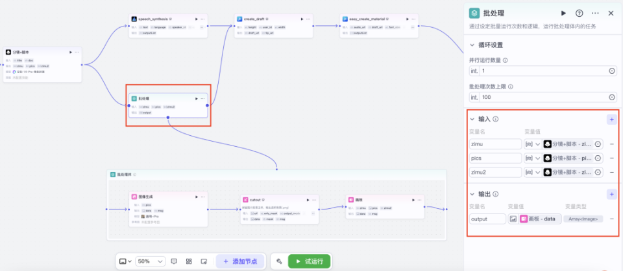Open the zoom level 50% dropdown
The width and height of the screenshot is (623, 271).
coord(151,261)
